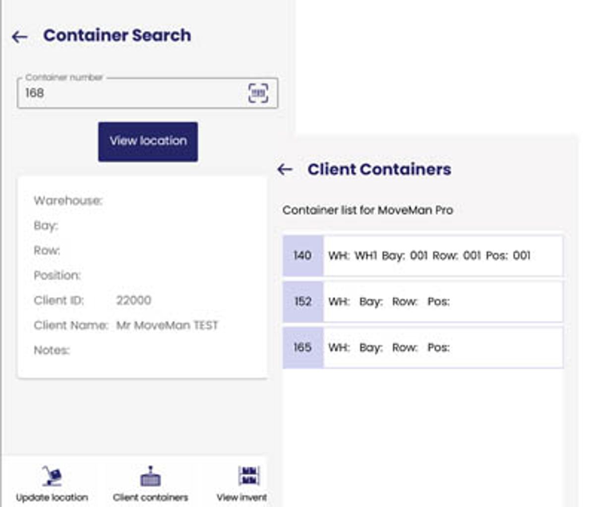Select container 165 row
The width and height of the screenshot is (595, 507).
click(423, 347)
